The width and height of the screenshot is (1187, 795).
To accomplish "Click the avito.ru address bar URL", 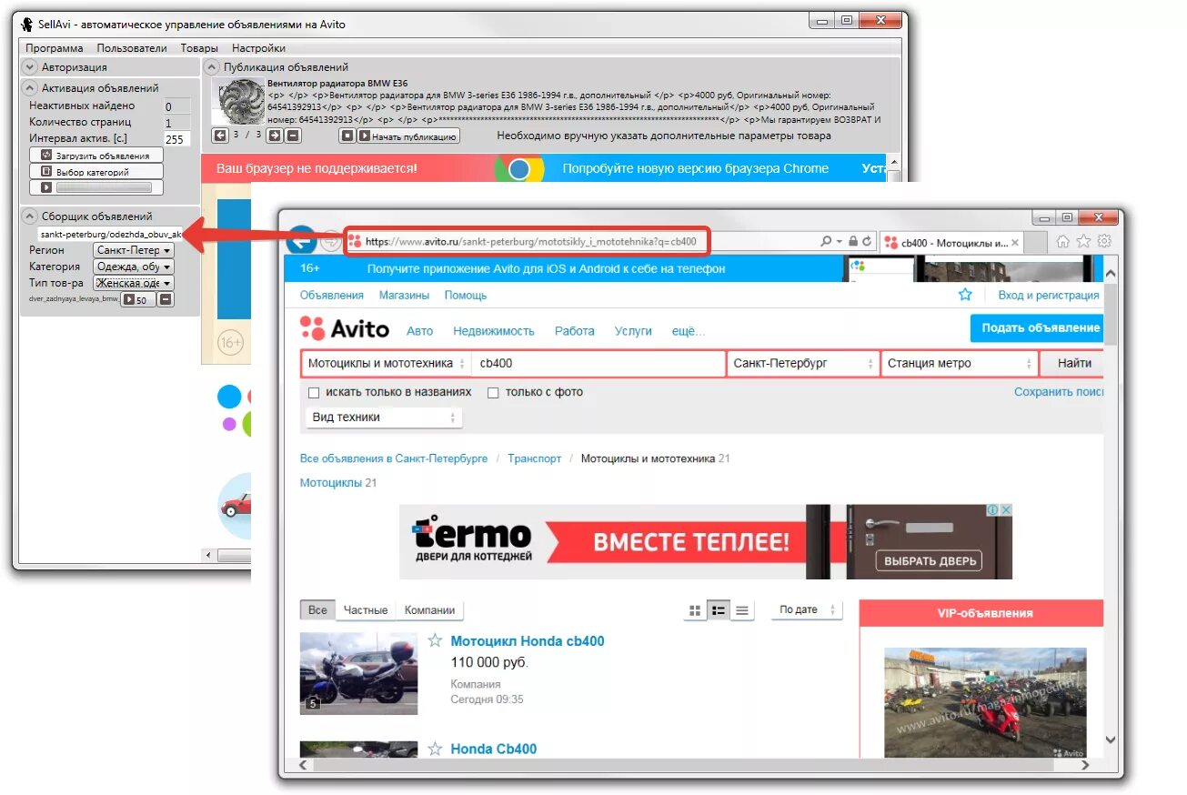I will tap(530, 242).
